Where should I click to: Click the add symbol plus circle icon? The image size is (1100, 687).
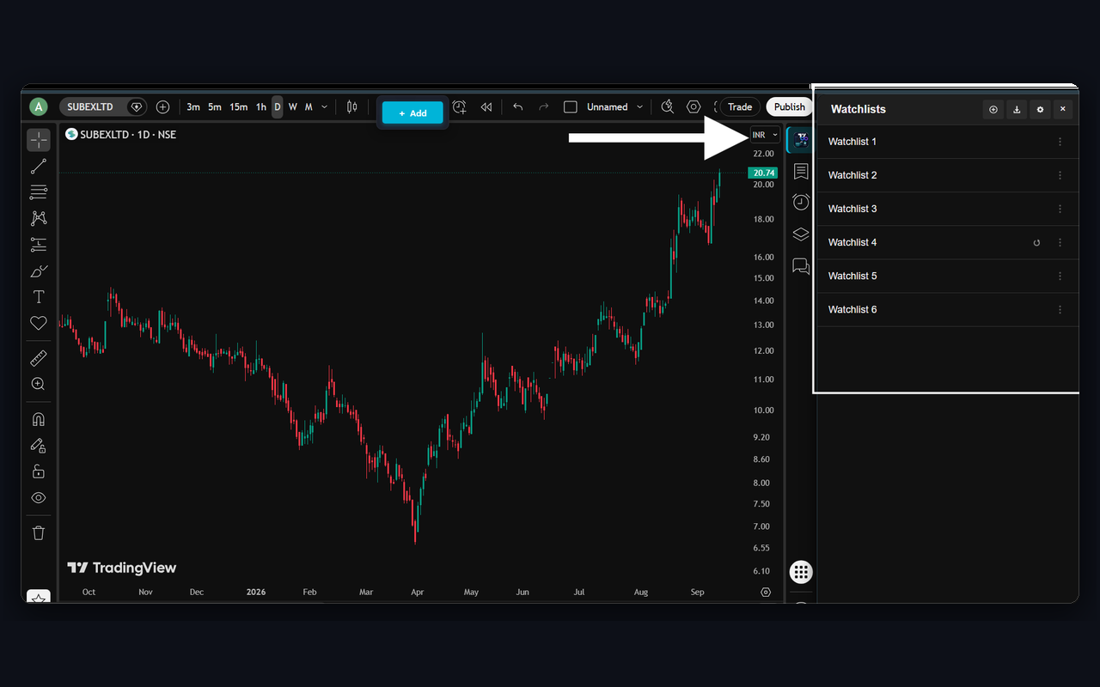[x=162, y=107]
